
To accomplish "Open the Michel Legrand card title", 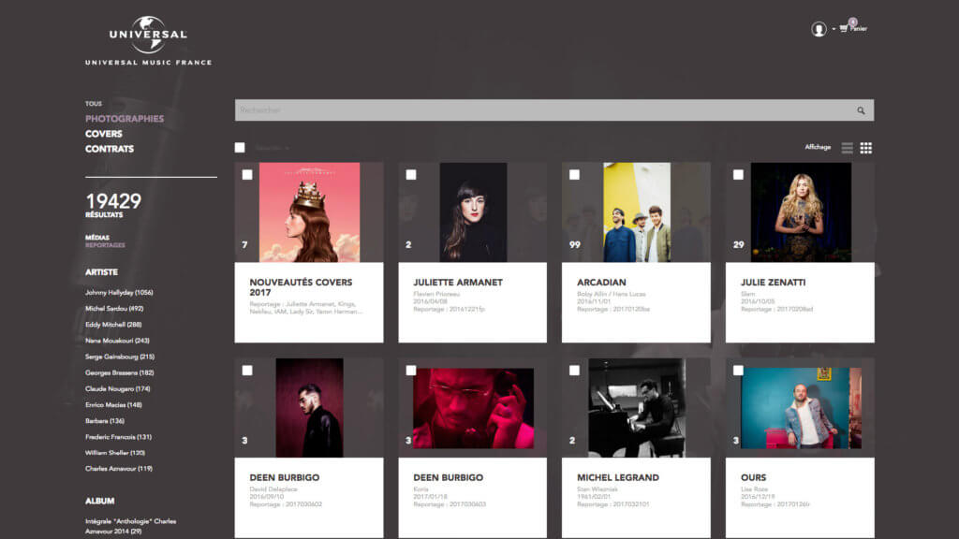I will tap(618, 478).
